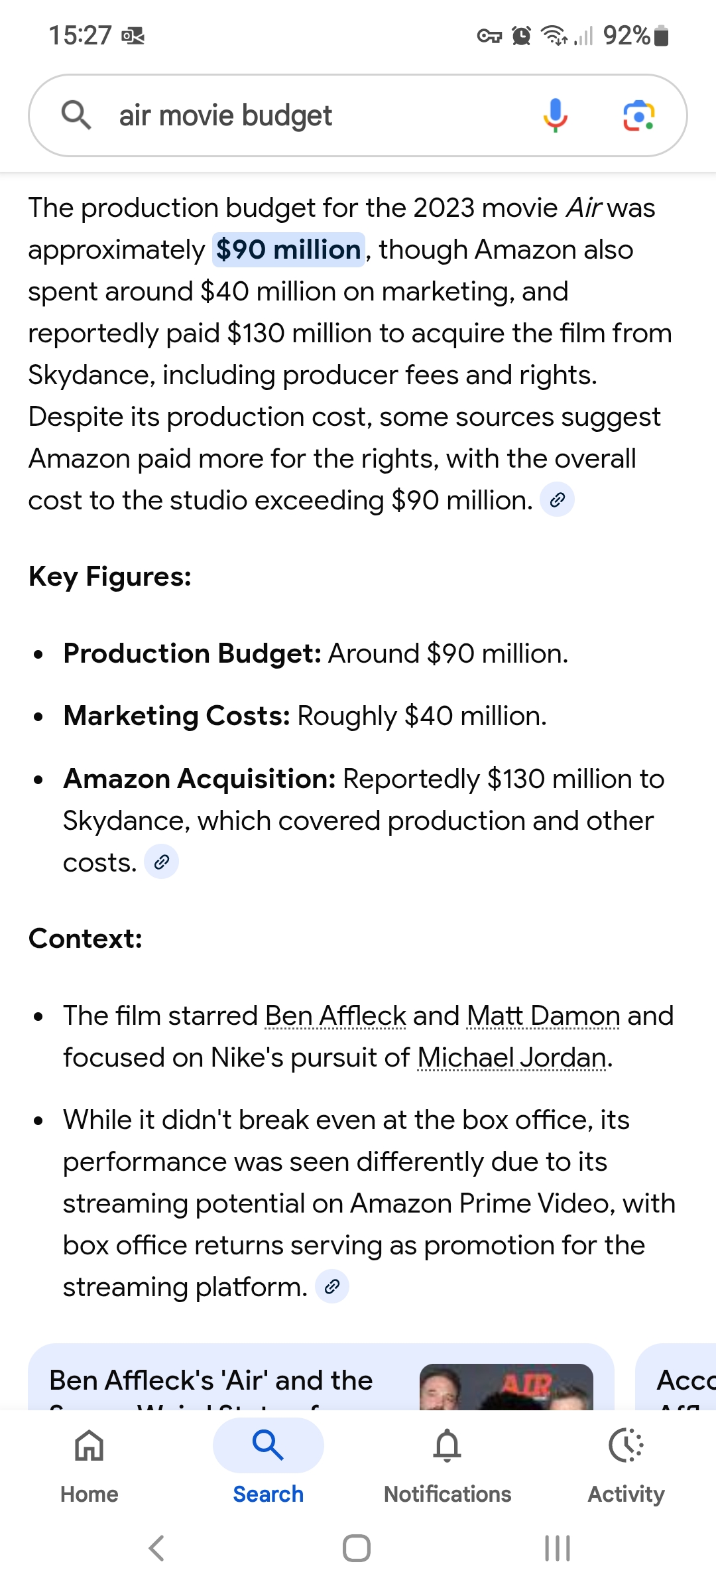Tap the search magnifier icon in search bar

click(76, 115)
